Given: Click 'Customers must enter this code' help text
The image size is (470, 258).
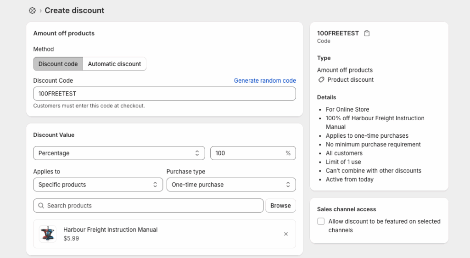Looking at the screenshot, I should pyautogui.click(x=89, y=106).
